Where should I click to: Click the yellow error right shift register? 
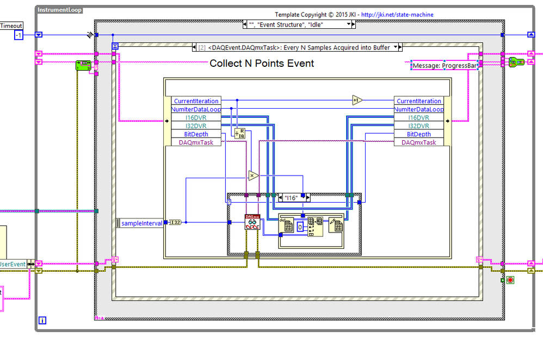coord(531,271)
